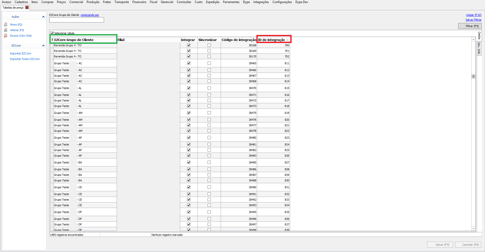Screen dimensions: 485x252
Task: Click the Excluir (Ctrl+Del) delete icon
Action: click(6, 36)
